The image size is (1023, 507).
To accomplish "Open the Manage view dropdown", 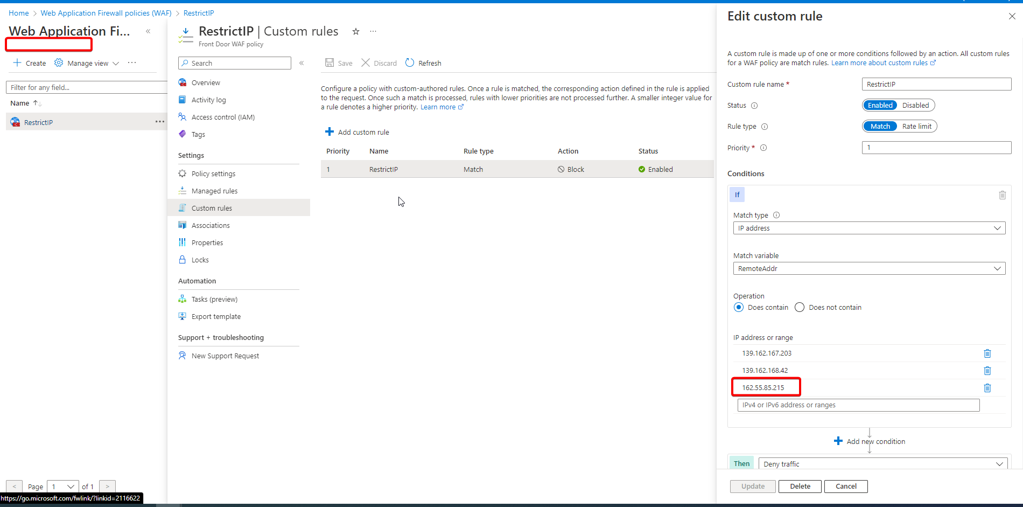I will pos(87,63).
